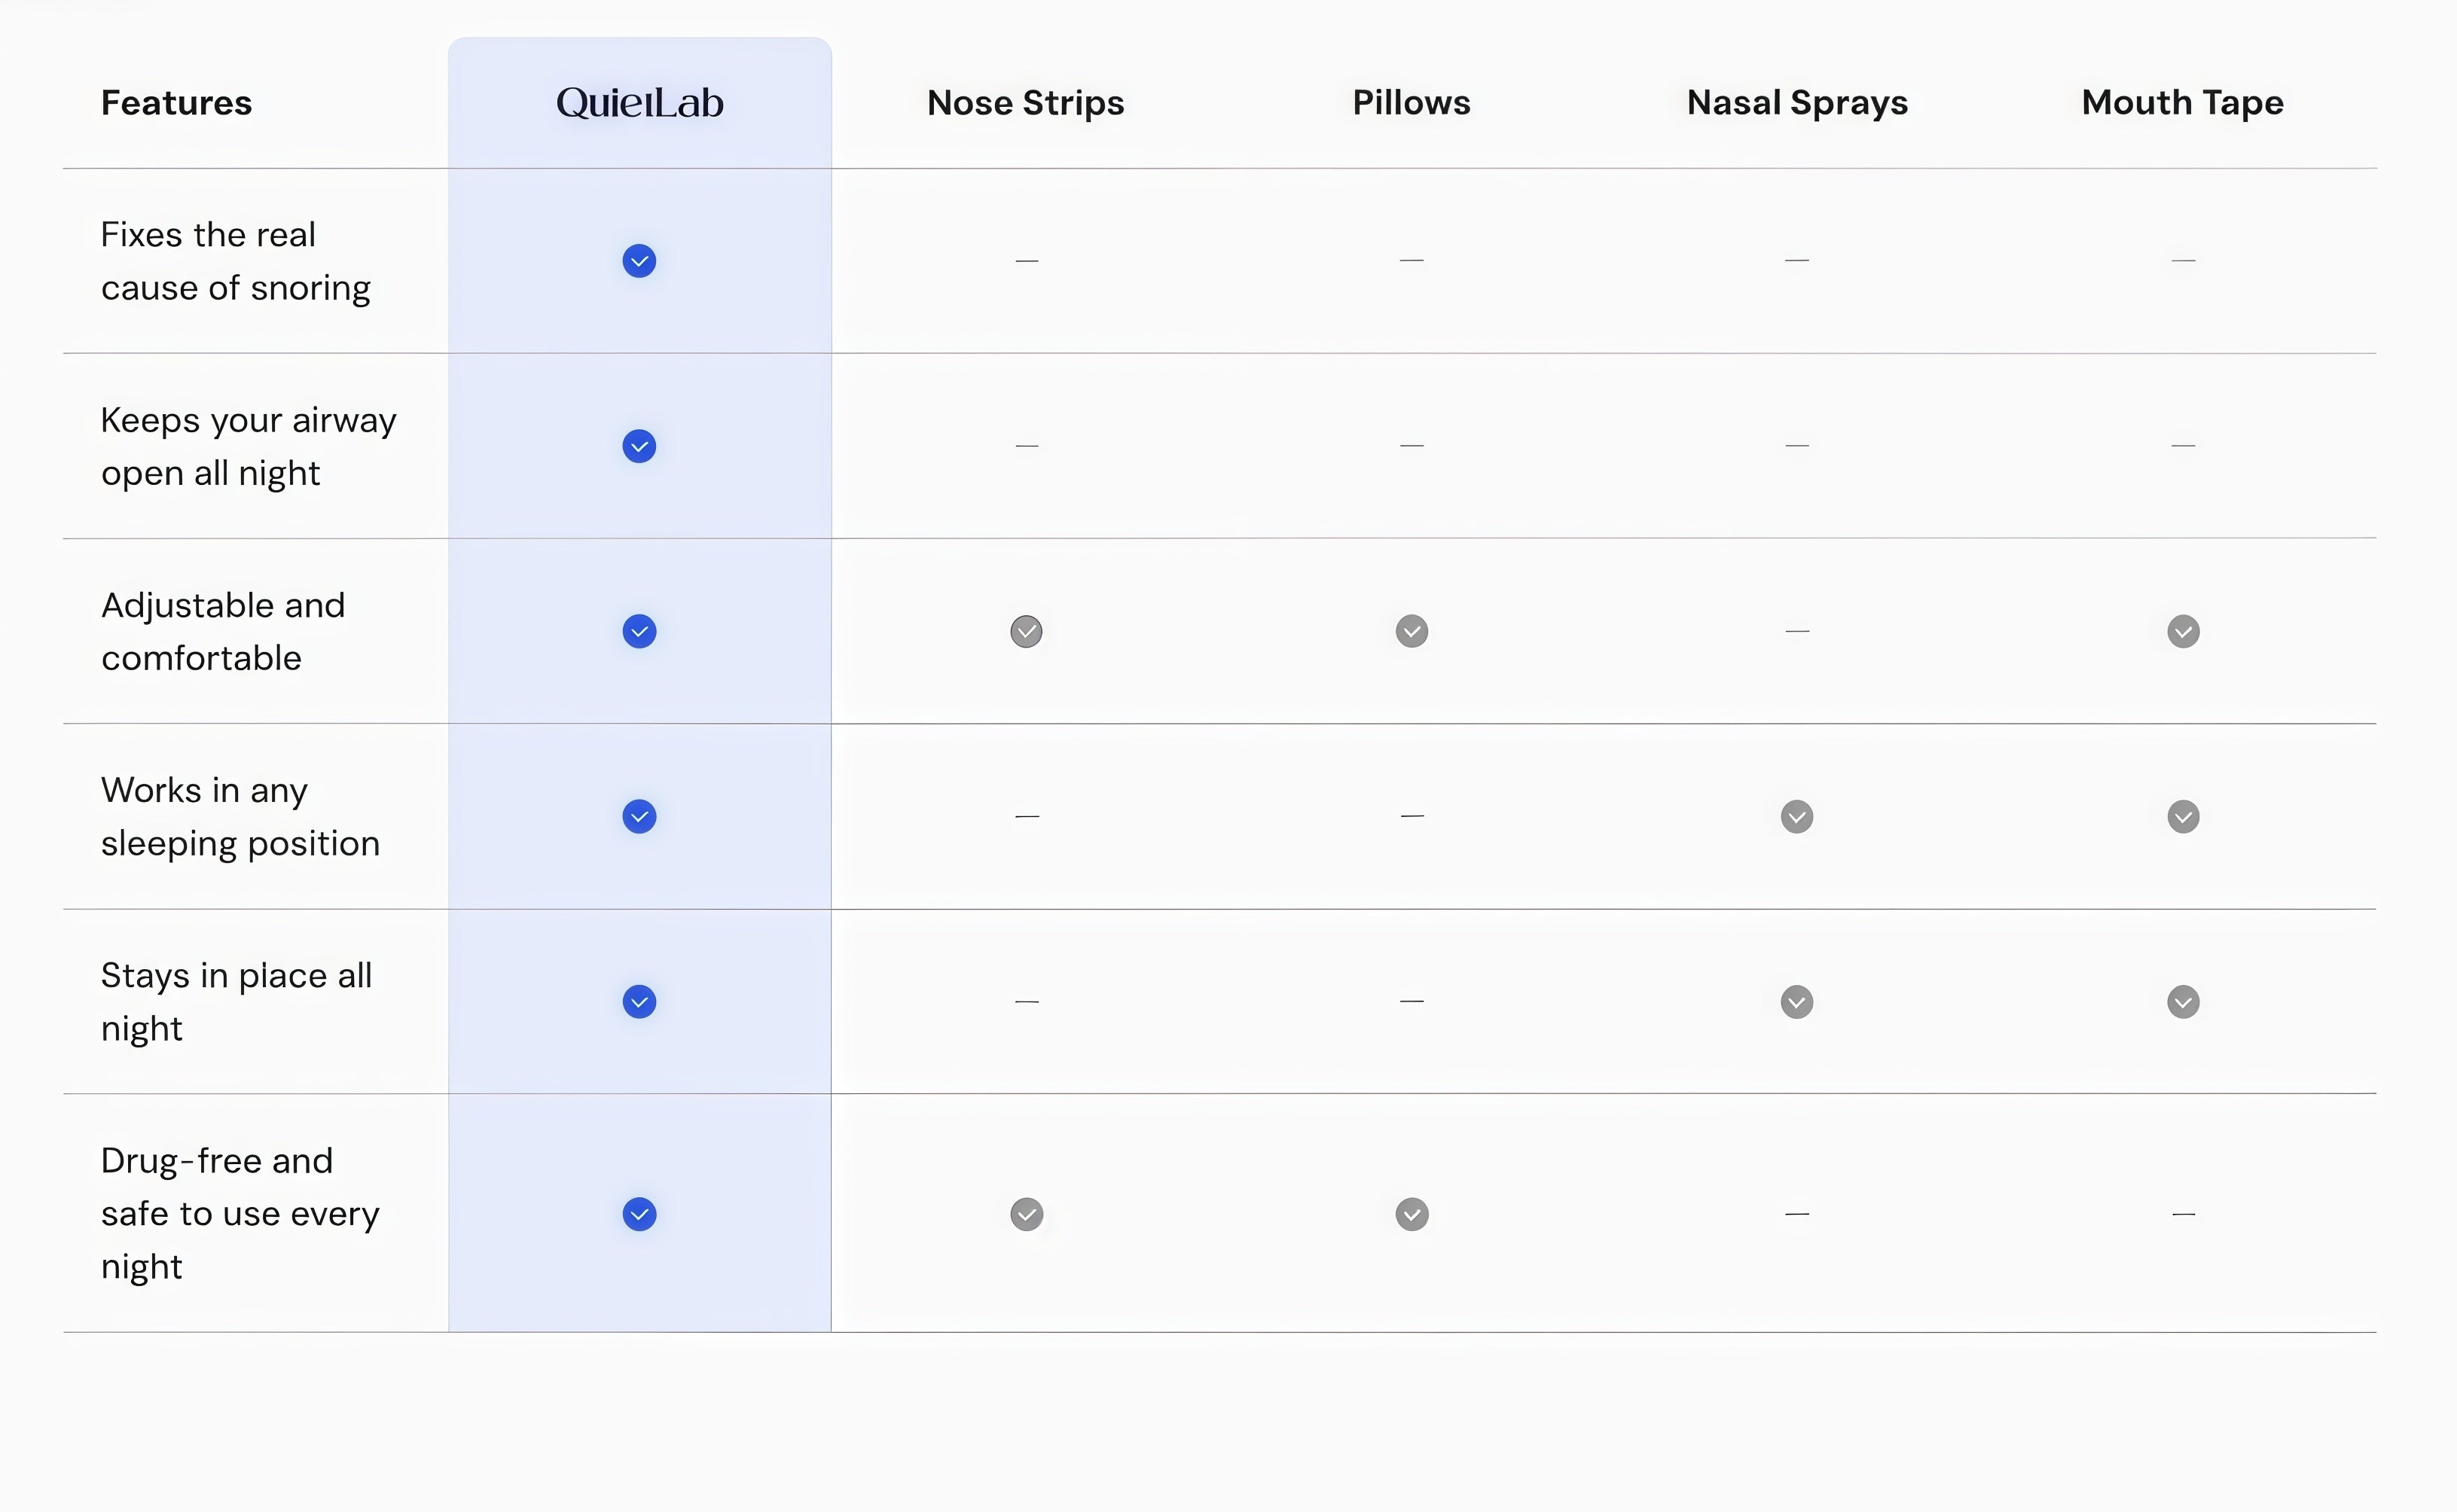Click the Features header label
Screen dimensions: 2457x1512
click(177, 103)
